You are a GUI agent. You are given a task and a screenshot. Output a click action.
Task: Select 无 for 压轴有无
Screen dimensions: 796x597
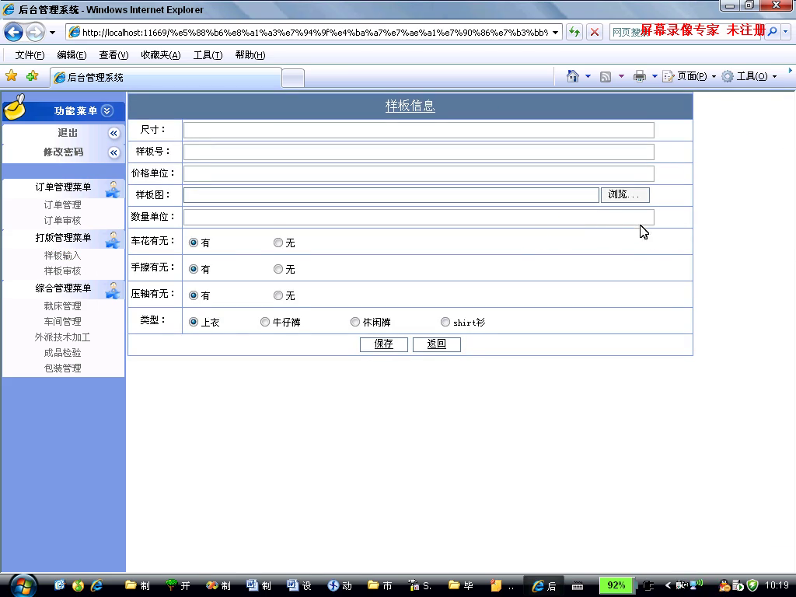tap(278, 295)
